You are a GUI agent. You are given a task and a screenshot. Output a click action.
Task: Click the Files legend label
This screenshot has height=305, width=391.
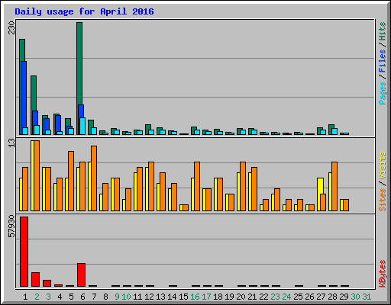383,60
